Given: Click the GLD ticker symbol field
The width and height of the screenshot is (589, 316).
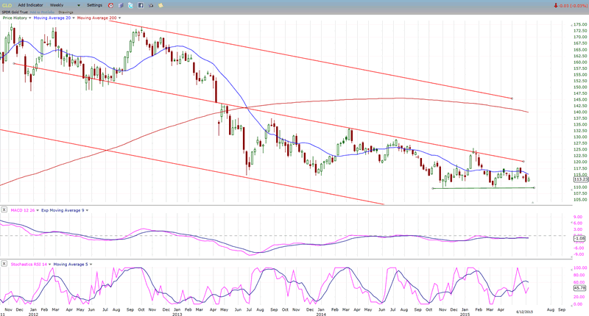Looking at the screenshot, I should coord(7,4).
